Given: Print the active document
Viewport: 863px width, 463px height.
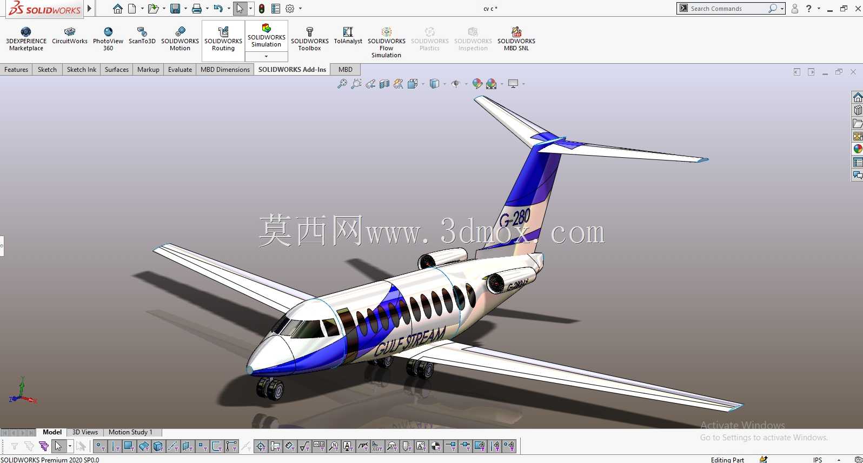Looking at the screenshot, I should (197, 9).
